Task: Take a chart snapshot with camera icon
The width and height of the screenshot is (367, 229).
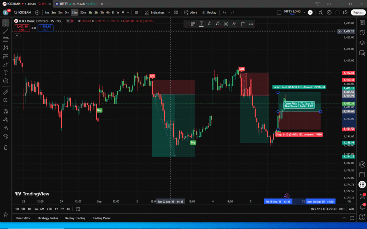Action: (345, 13)
